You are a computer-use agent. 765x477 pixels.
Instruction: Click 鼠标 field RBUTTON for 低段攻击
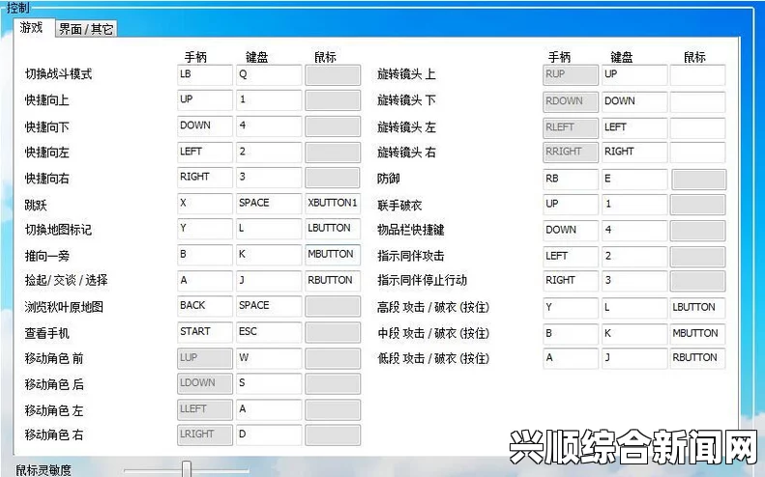point(697,358)
